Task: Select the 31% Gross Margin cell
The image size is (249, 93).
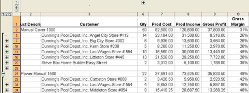Action: coord(238,30)
